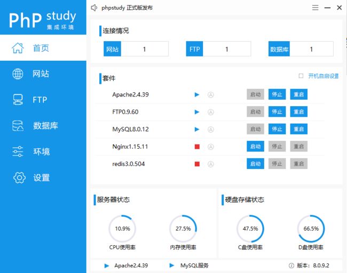Click the FTP0.9.60 suite name
Screen dimensions: 347x273
click(x=125, y=112)
